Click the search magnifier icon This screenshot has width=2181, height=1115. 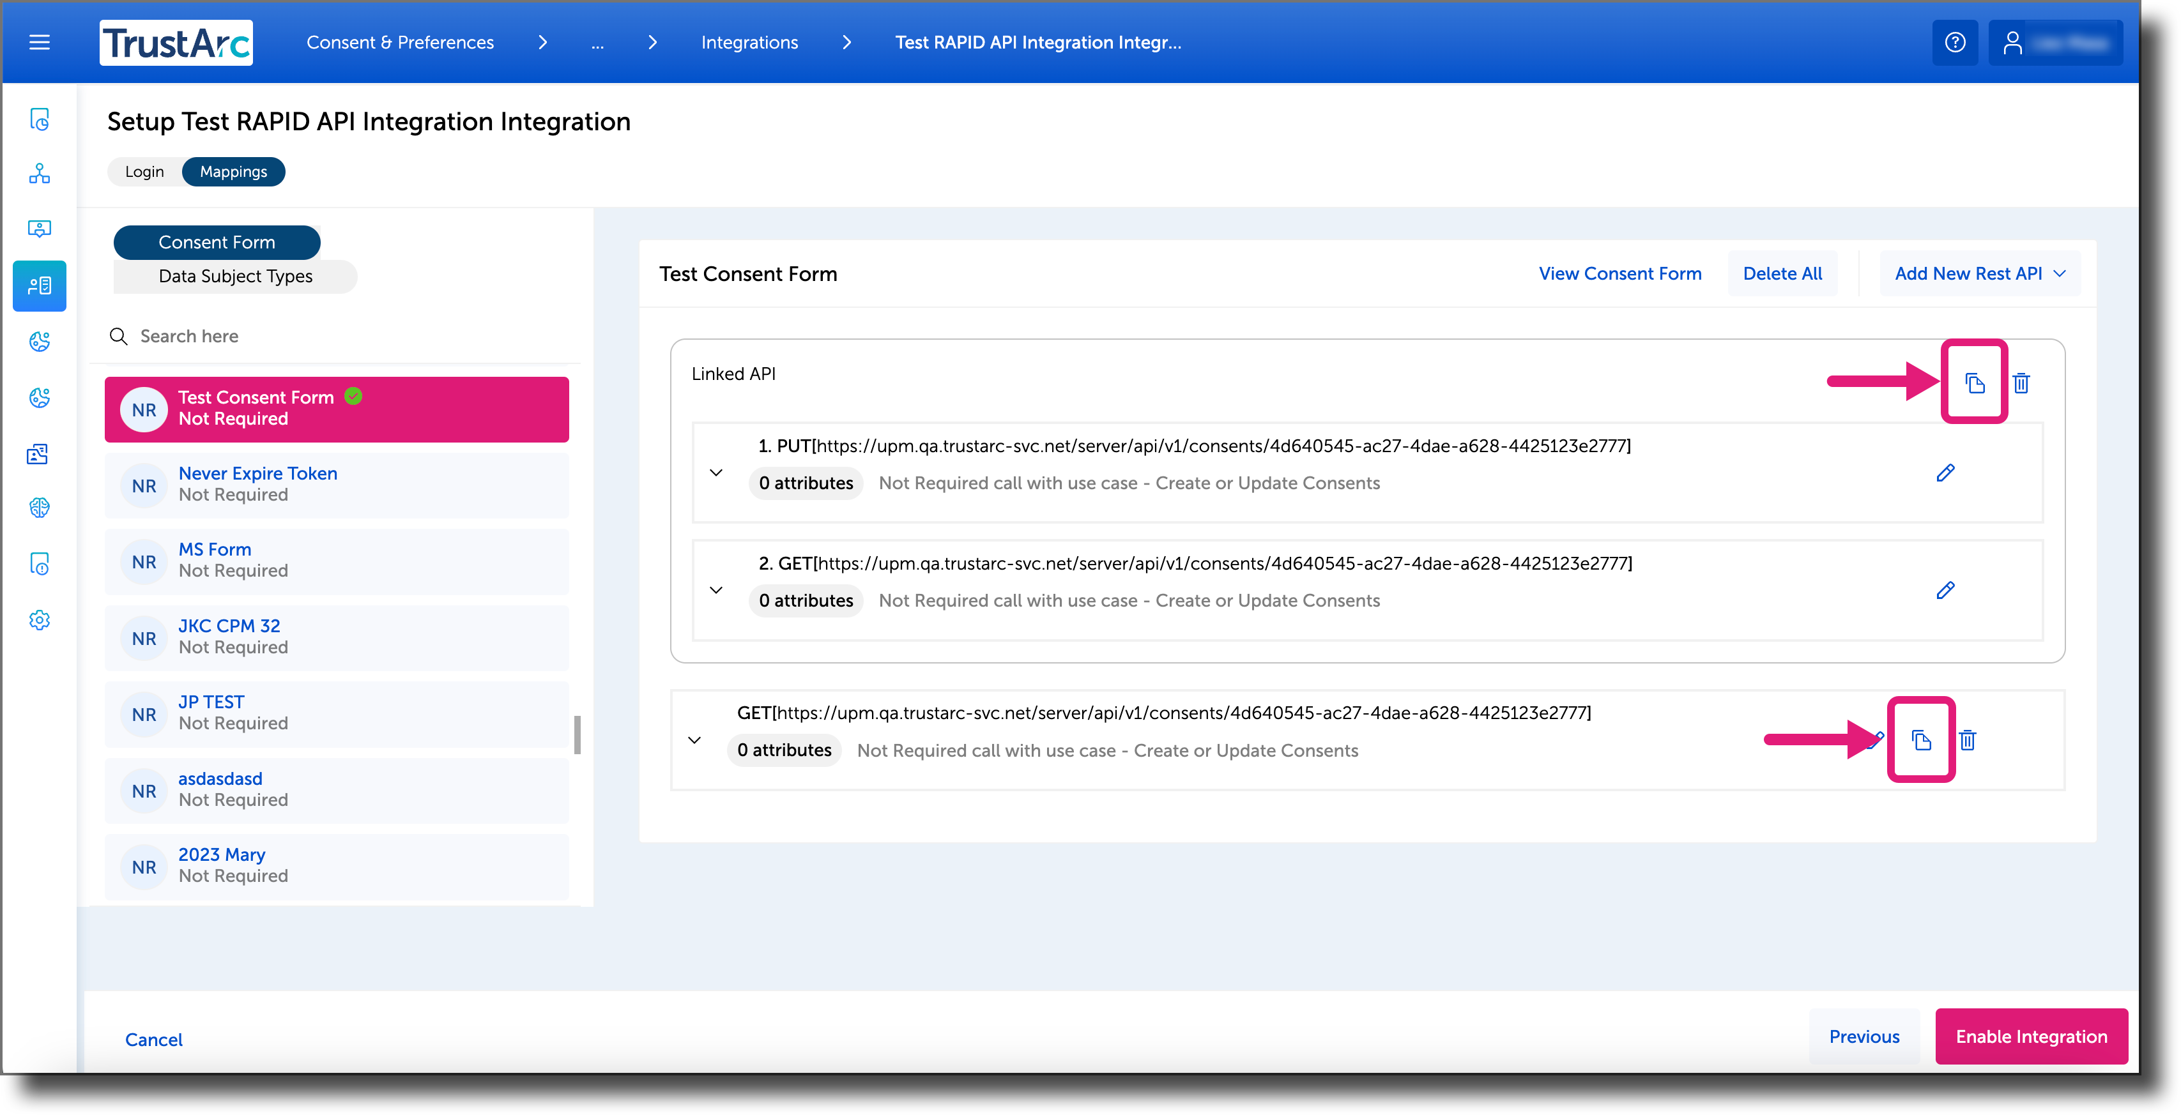tap(119, 337)
